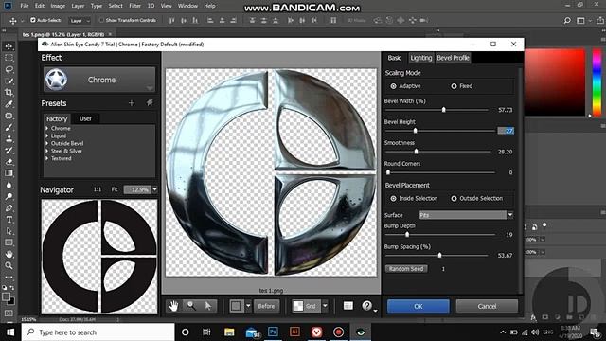Toggle Show Transform Controls checkbox

101,20
